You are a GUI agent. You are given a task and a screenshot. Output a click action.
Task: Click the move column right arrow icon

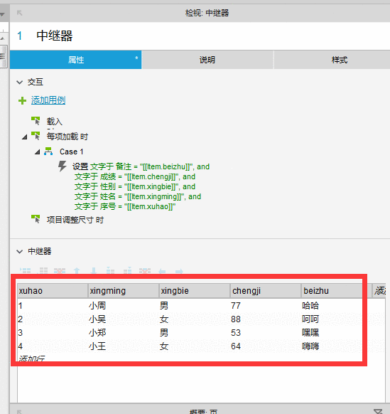coord(179,271)
